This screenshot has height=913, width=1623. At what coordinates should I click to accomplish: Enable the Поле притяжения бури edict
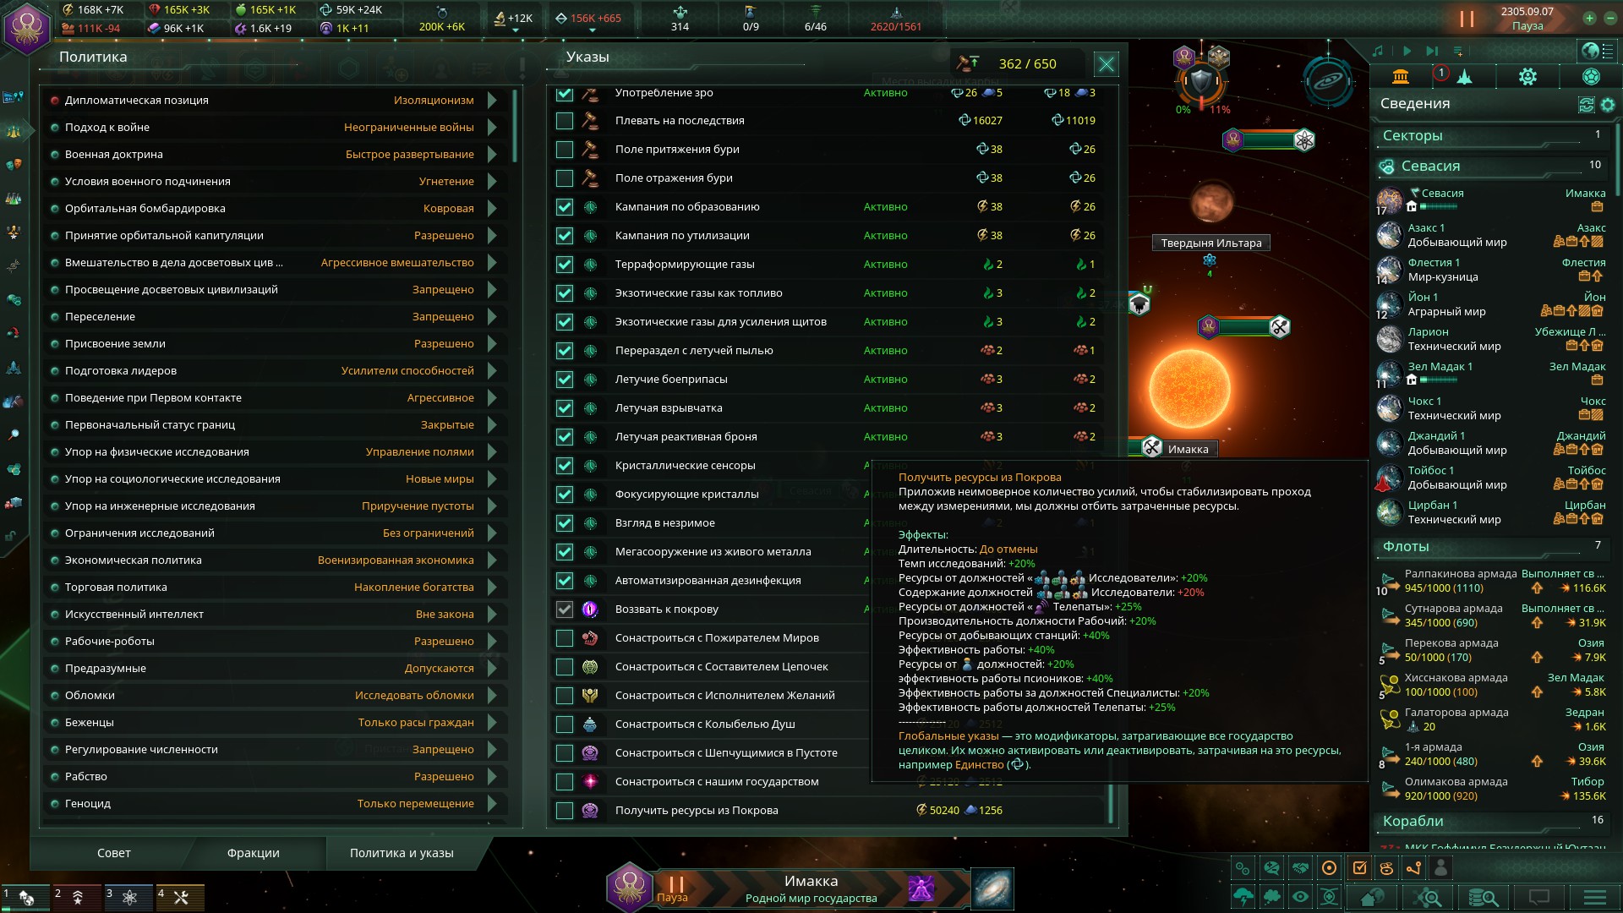(x=564, y=150)
